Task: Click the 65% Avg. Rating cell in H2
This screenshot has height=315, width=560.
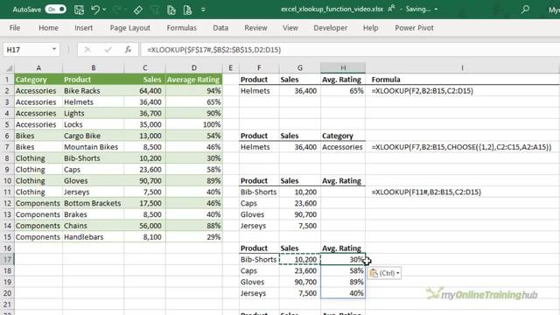Action: (x=343, y=91)
